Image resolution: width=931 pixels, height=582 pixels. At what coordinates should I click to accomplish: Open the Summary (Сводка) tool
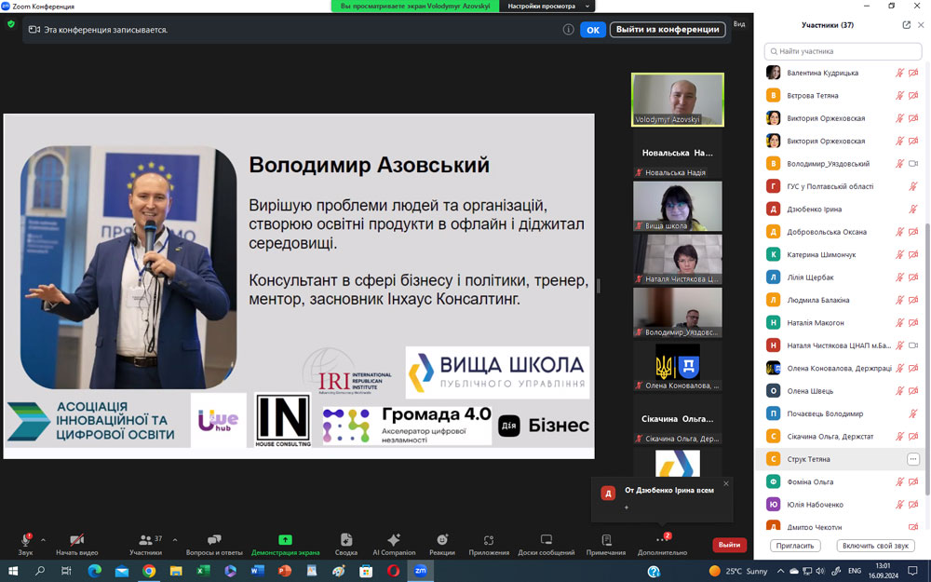pyautogui.click(x=346, y=544)
